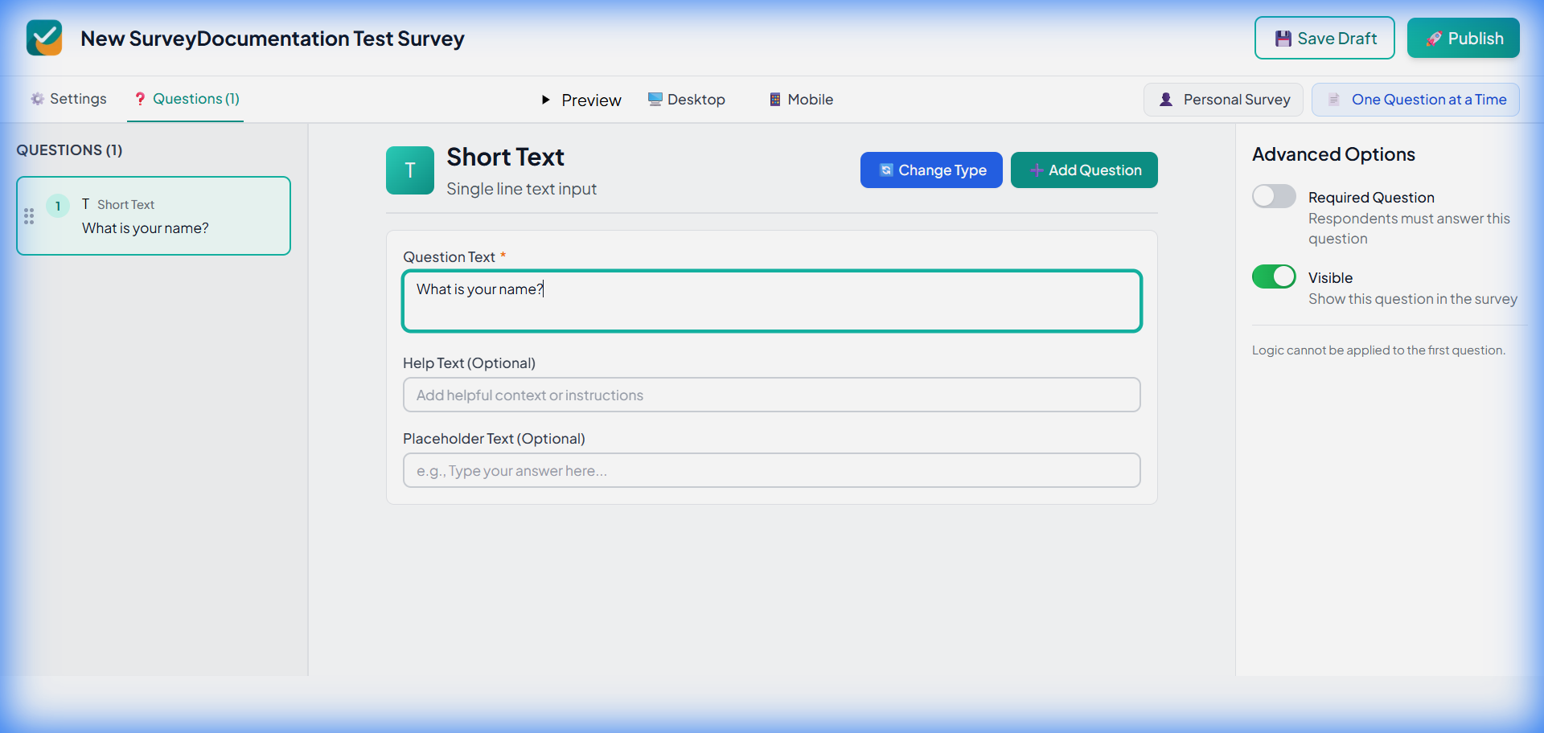The width and height of the screenshot is (1544, 733).
Task: Click the survey app logo checkmark icon
Action: click(x=44, y=37)
